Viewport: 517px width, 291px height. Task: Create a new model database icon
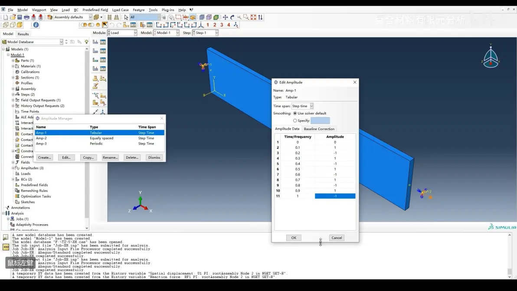point(6,17)
